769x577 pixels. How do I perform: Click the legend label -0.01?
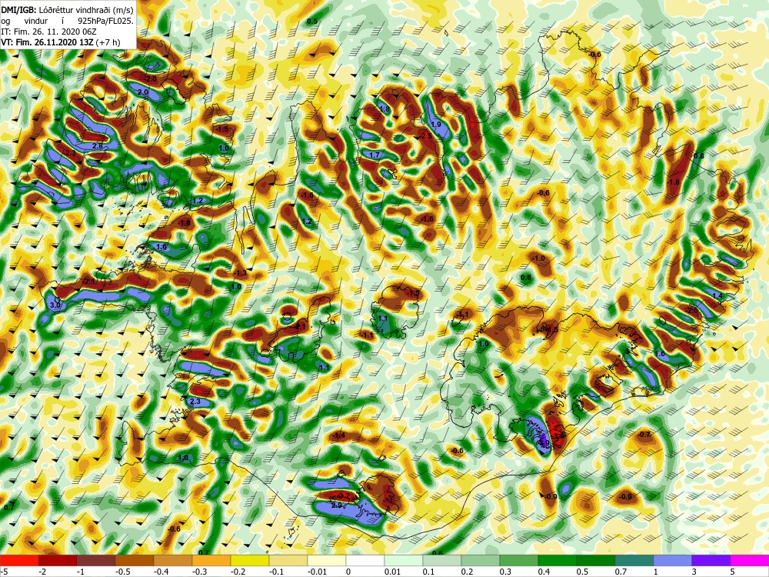click(x=317, y=572)
